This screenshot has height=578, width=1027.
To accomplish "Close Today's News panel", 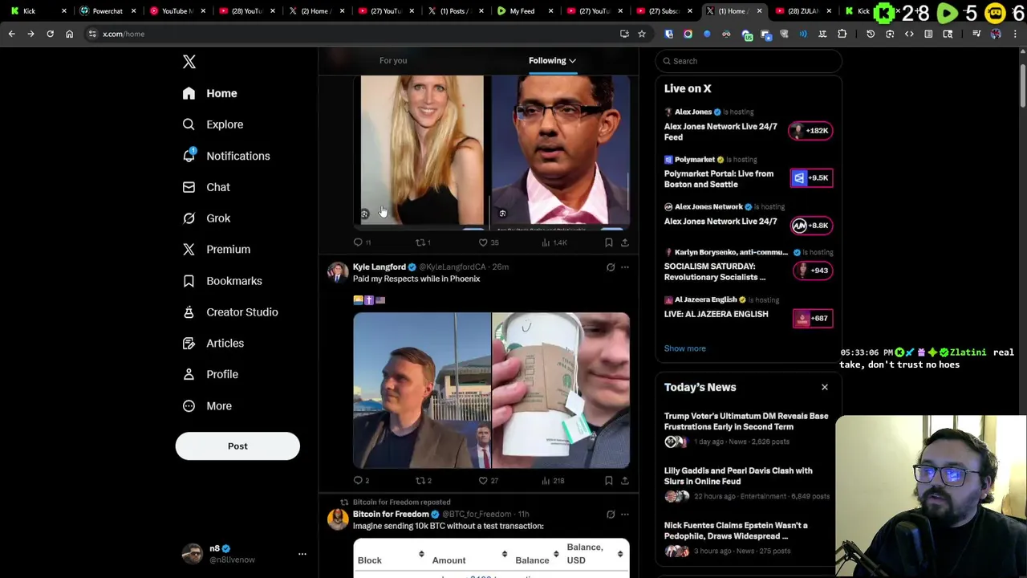I will click(824, 387).
